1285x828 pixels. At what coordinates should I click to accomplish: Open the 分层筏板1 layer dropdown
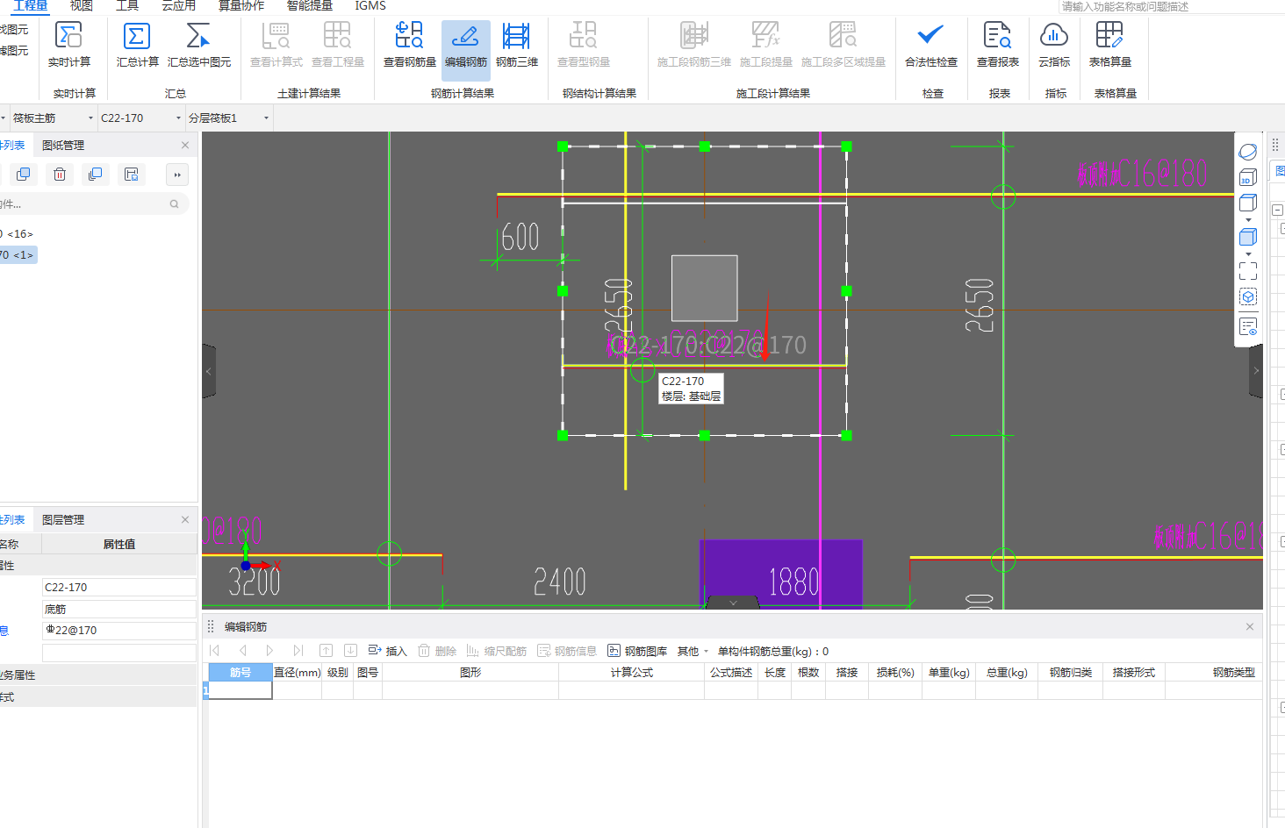coord(229,118)
